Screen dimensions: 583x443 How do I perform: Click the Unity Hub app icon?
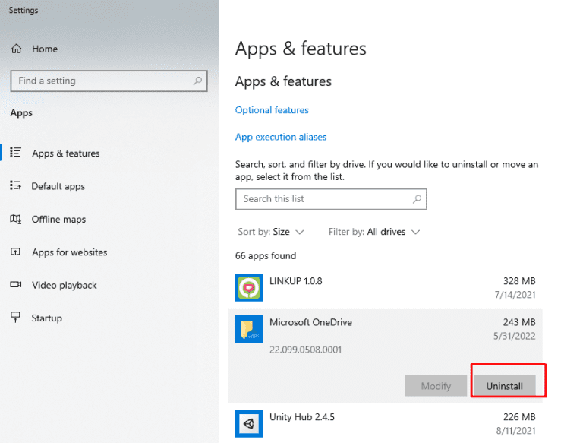point(249,423)
